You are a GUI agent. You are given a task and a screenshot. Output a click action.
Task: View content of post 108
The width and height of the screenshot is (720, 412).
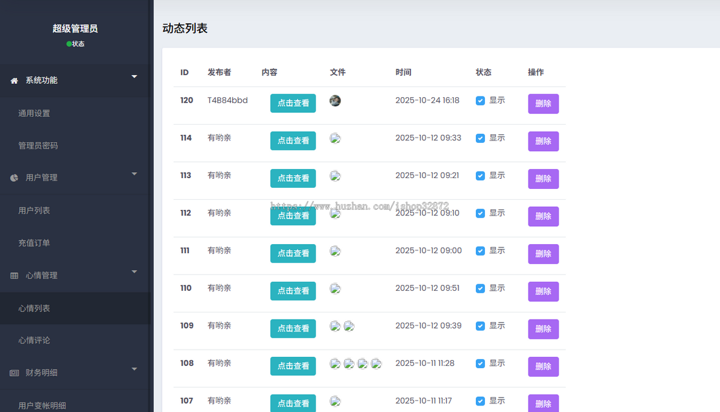coord(293,366)
